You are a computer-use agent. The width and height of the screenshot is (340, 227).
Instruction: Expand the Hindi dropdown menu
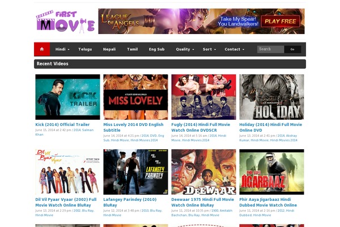click(62, 49)
